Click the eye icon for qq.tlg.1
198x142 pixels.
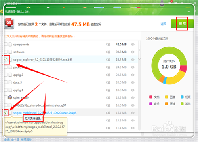pyautogui.click(x=133, y=90)
